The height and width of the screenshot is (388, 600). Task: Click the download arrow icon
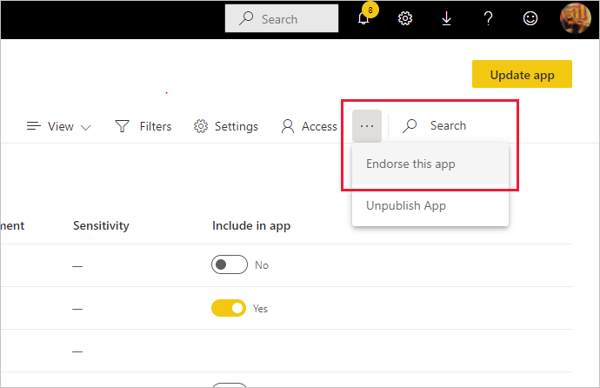(x=446, y=19)
